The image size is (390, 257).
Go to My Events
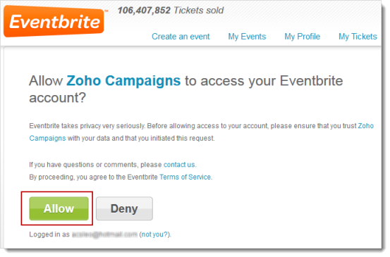coord(247,37)
